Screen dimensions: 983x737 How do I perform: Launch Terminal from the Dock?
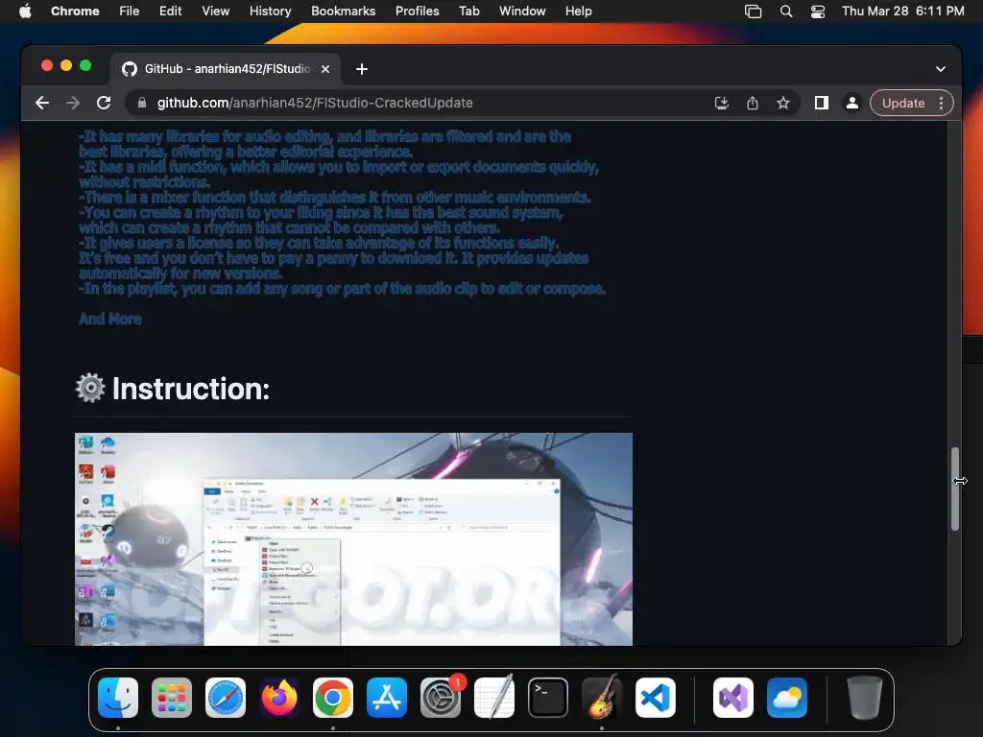548,698
